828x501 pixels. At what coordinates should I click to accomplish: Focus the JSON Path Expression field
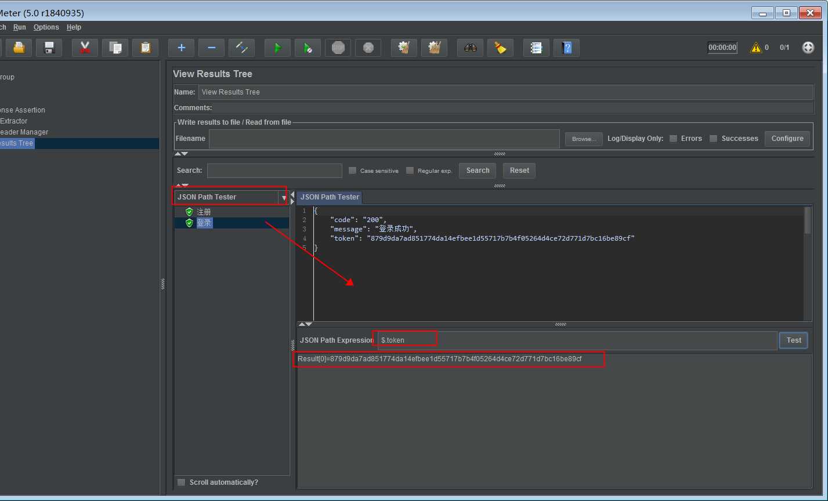tap(577, 340)
